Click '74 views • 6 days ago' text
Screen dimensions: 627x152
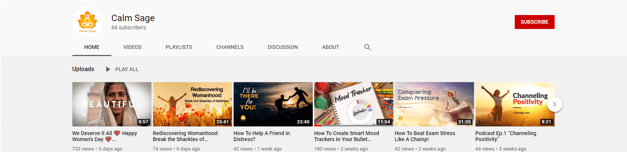[176, 149]
